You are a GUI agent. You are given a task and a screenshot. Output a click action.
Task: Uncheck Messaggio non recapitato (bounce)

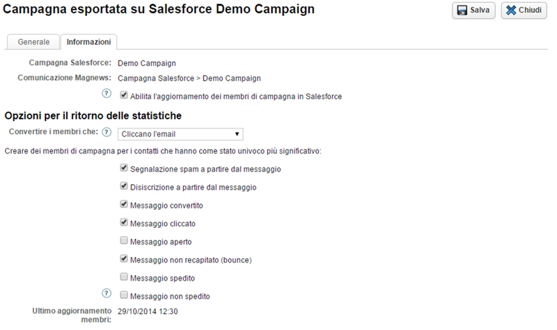[x=124, y=259]
